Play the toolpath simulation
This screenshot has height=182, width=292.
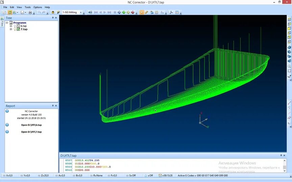click(x=105, y=12)
